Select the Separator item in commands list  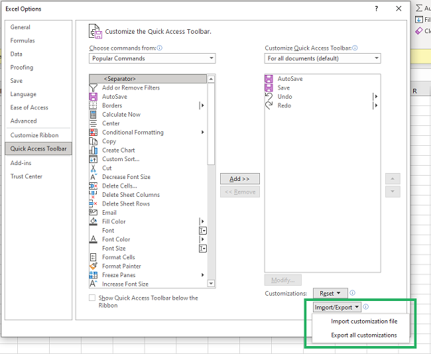coord(147,79)
